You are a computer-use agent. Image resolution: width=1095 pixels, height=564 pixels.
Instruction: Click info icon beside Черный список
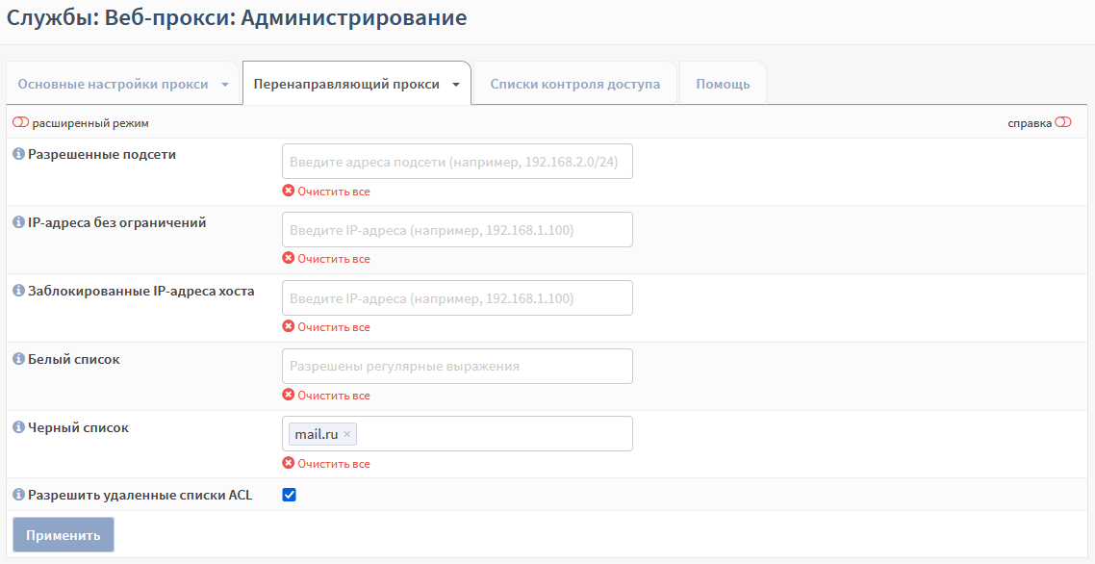click(19, 427)
